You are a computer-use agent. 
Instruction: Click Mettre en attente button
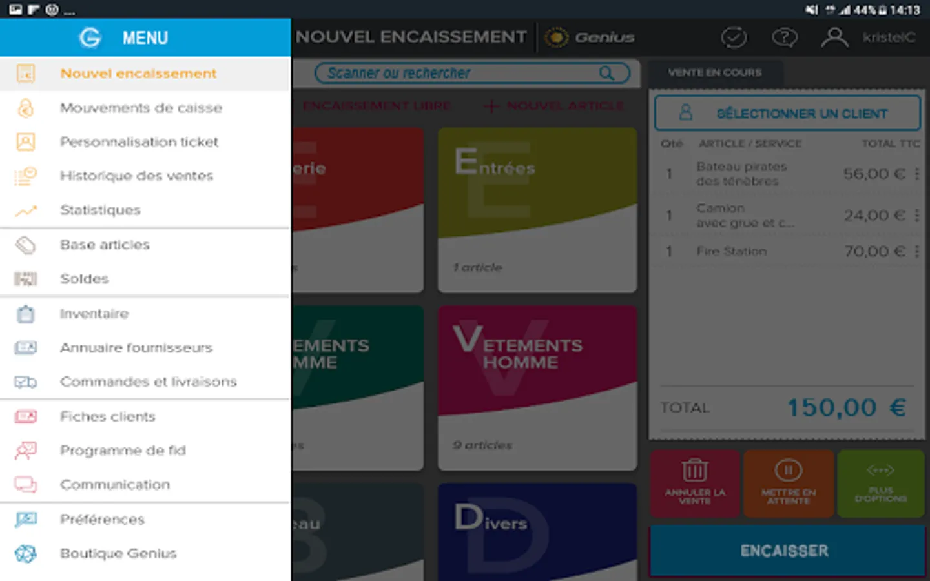click(789, 484)
